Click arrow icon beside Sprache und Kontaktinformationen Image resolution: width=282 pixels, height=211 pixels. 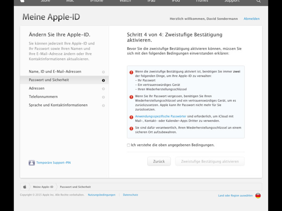click(x=103, y=105)
